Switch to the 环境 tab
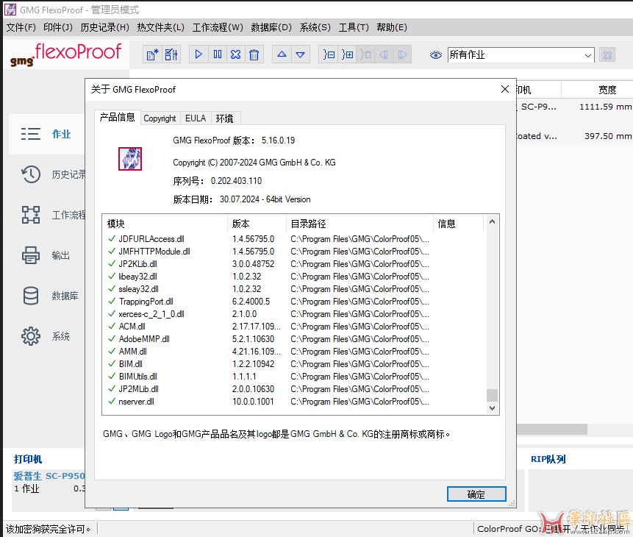The image size is (633, 537). pos(224,118)
